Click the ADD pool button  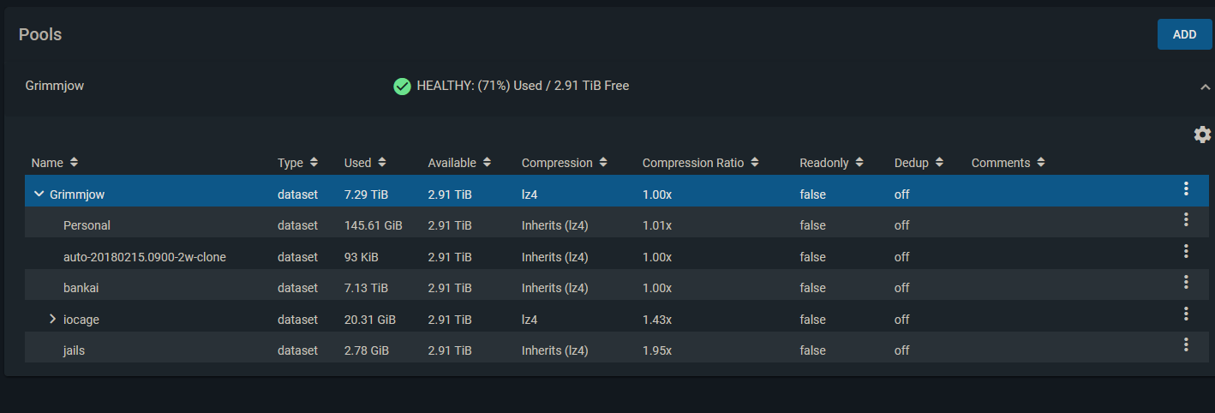tap(1184, 34)
